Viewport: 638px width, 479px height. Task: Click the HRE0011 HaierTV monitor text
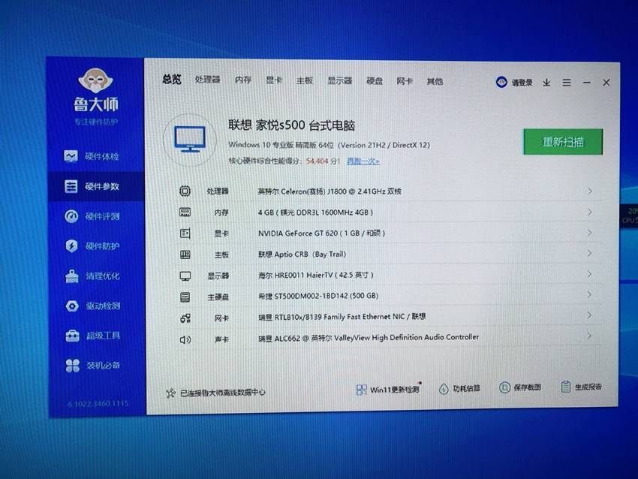point(316,275)
